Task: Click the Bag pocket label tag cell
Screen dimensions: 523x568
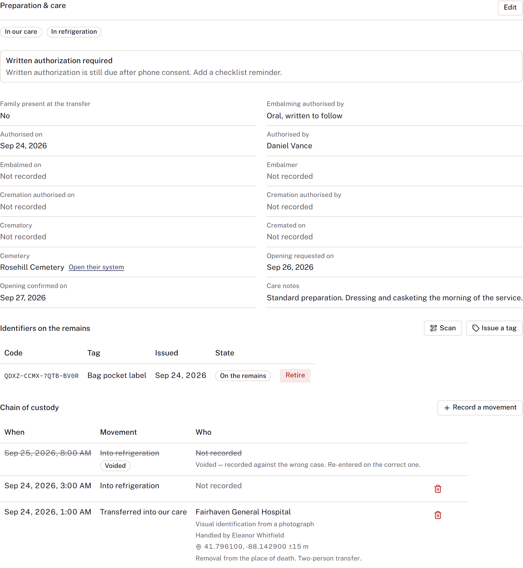Action: pyautogui.click(x=117, y=375)
